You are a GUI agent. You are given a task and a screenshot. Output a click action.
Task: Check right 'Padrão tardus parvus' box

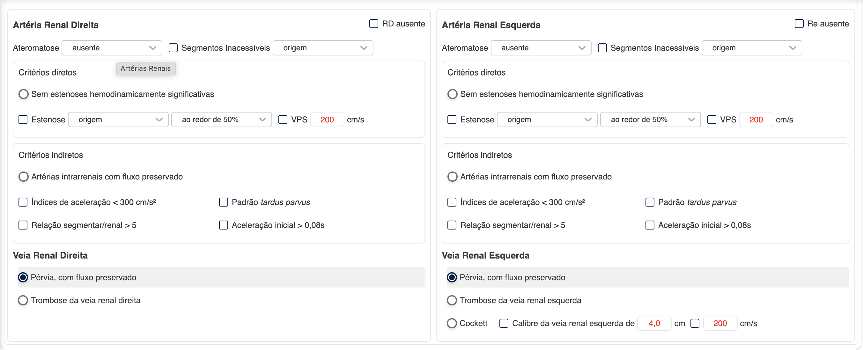[224, 202]
